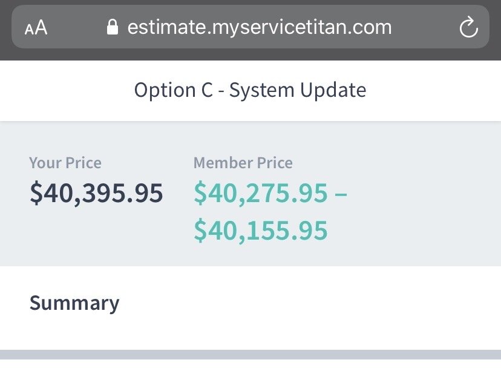The image size is (501, 377).
Task: Select the estimate.myservicetitan.com URL text
Action: pyautogui.click(x=259, y=27)
